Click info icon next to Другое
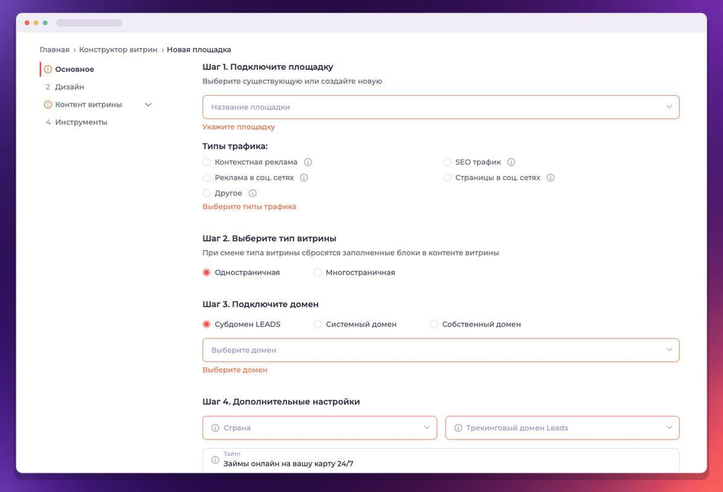 point(253,193)
